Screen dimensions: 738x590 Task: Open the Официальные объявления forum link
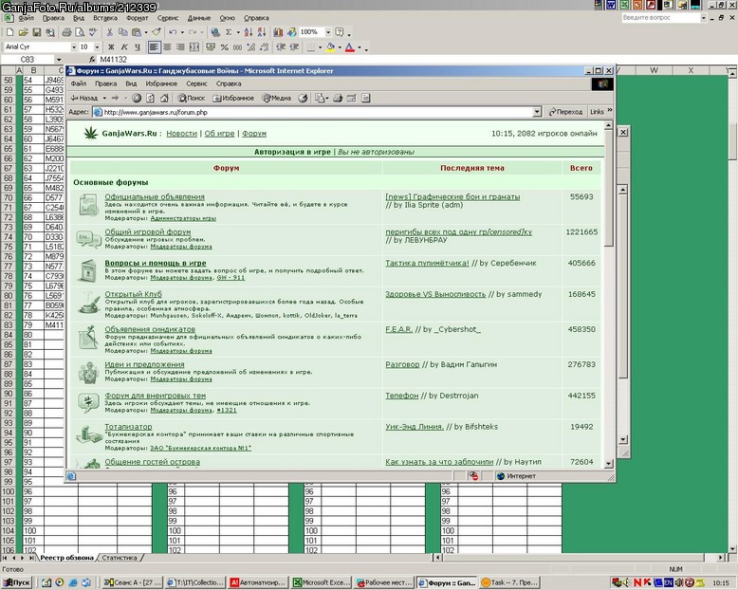coord(155,196)
